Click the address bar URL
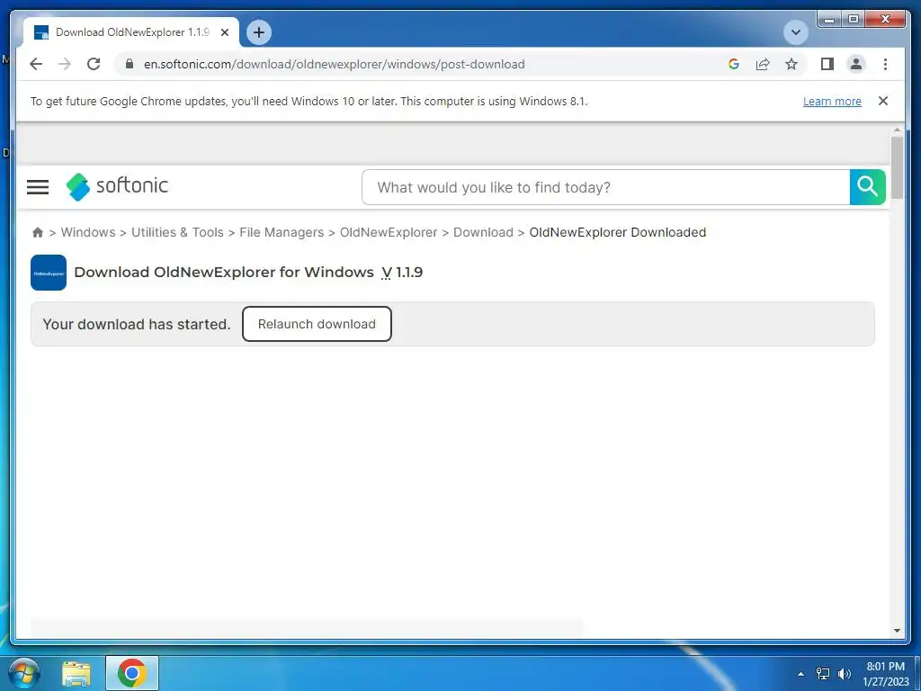 (x=335, y=64)
